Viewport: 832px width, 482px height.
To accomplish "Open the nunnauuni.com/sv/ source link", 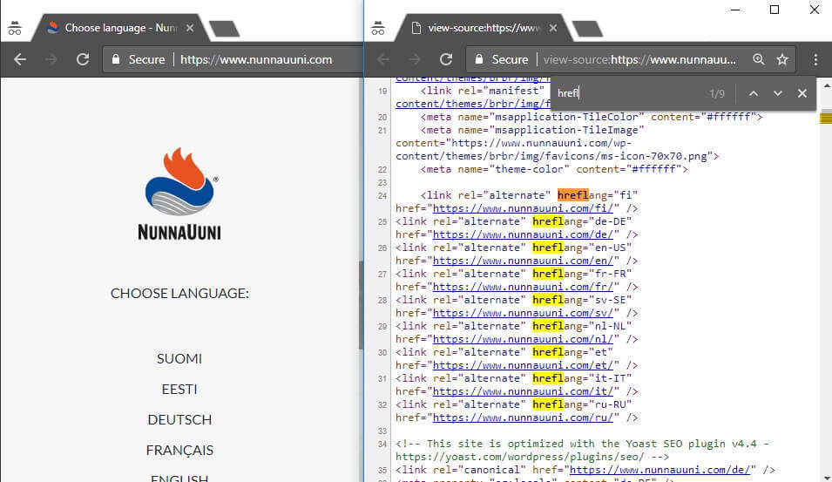I will coord(523,313).
